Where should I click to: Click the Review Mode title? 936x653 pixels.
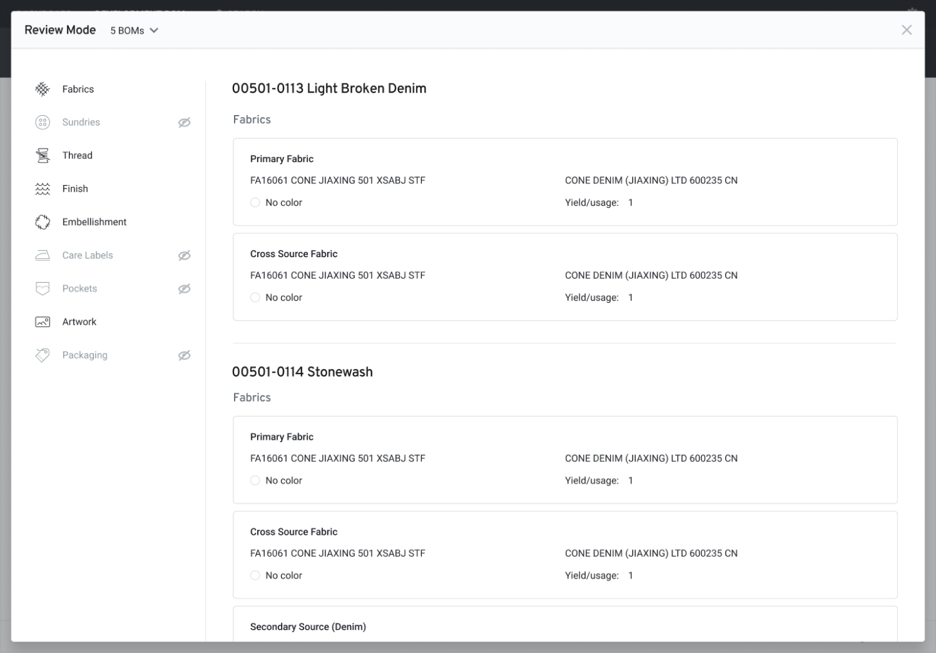point(60,30)
